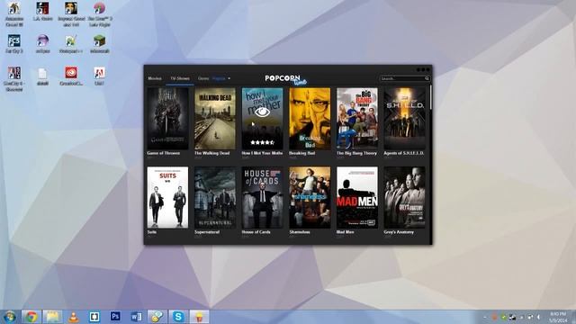Click the star rating on How I Met Your Mother

tap(262, 142)
